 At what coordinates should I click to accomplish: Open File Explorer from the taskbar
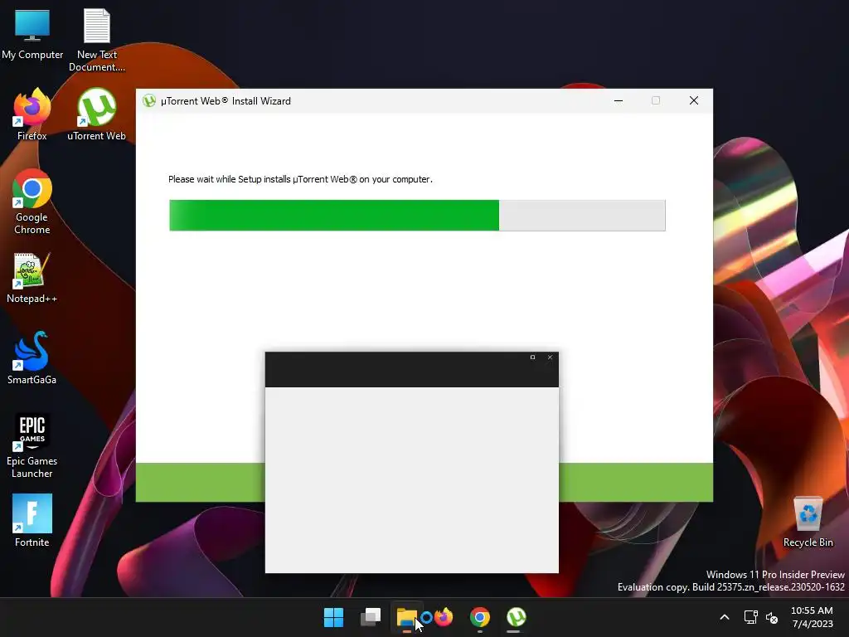[406, 617]
